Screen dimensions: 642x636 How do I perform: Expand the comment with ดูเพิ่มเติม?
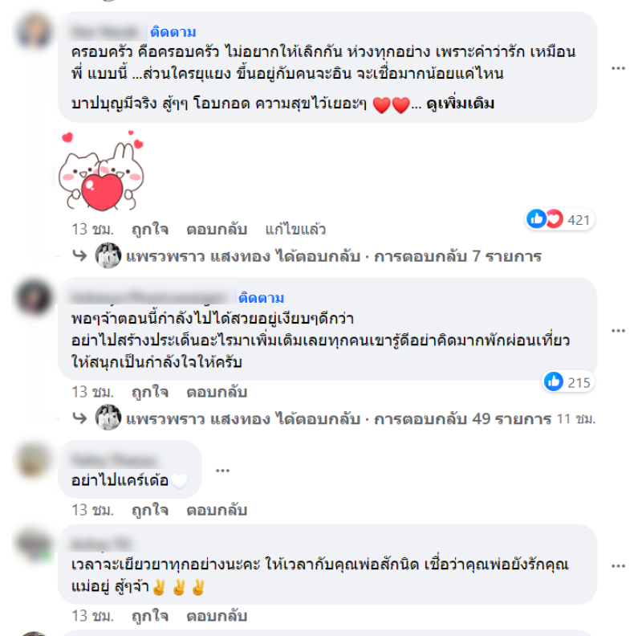click(x=460, y=104)
